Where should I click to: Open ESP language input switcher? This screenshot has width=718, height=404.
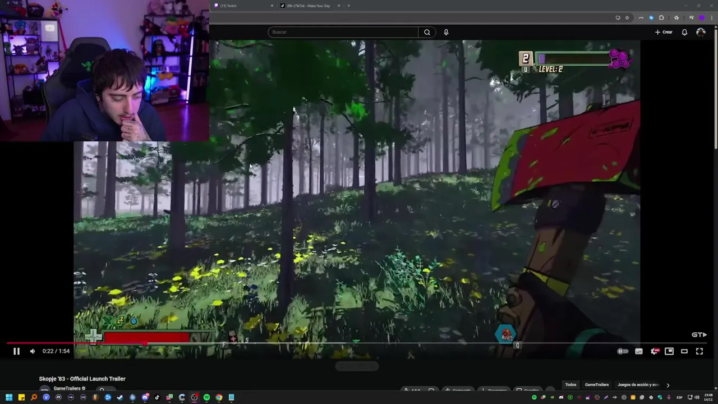(x=679, y=397)
